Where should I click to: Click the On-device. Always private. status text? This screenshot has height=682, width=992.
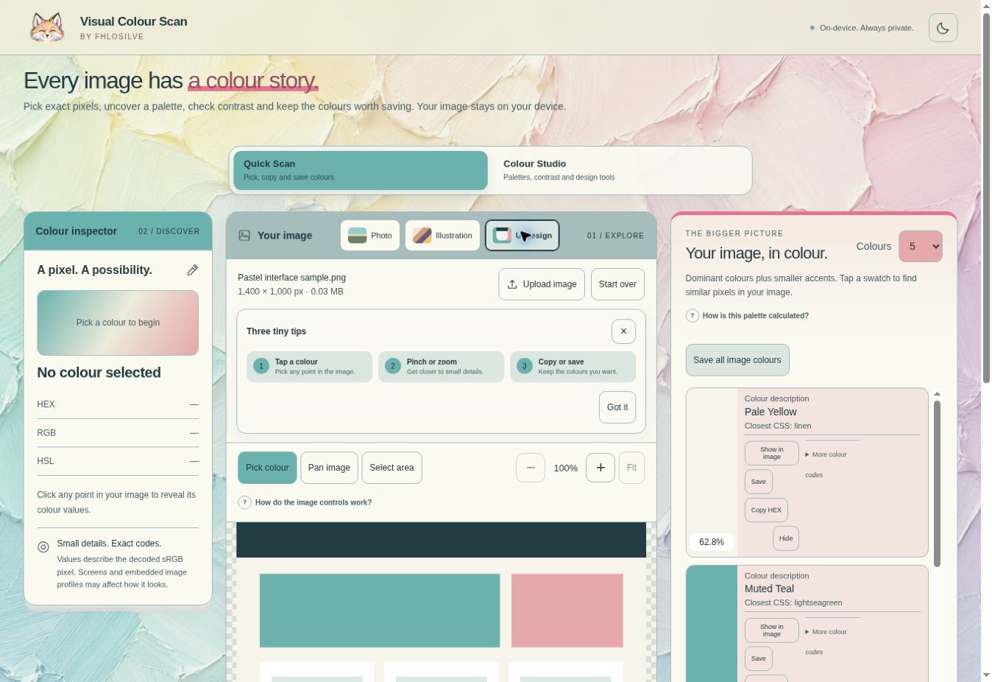[x=866, y=28]
